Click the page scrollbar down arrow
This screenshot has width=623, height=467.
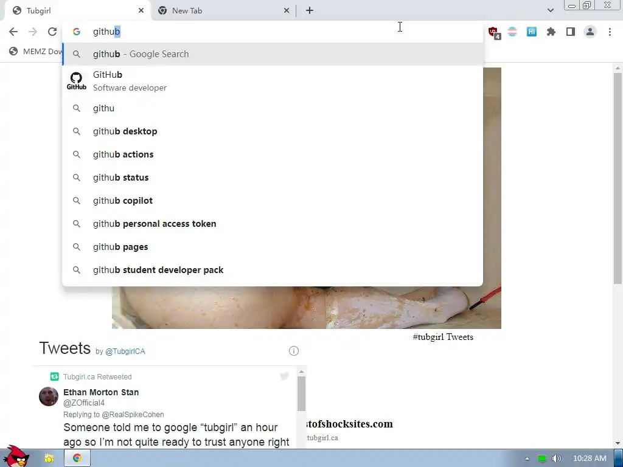[618, 443]
